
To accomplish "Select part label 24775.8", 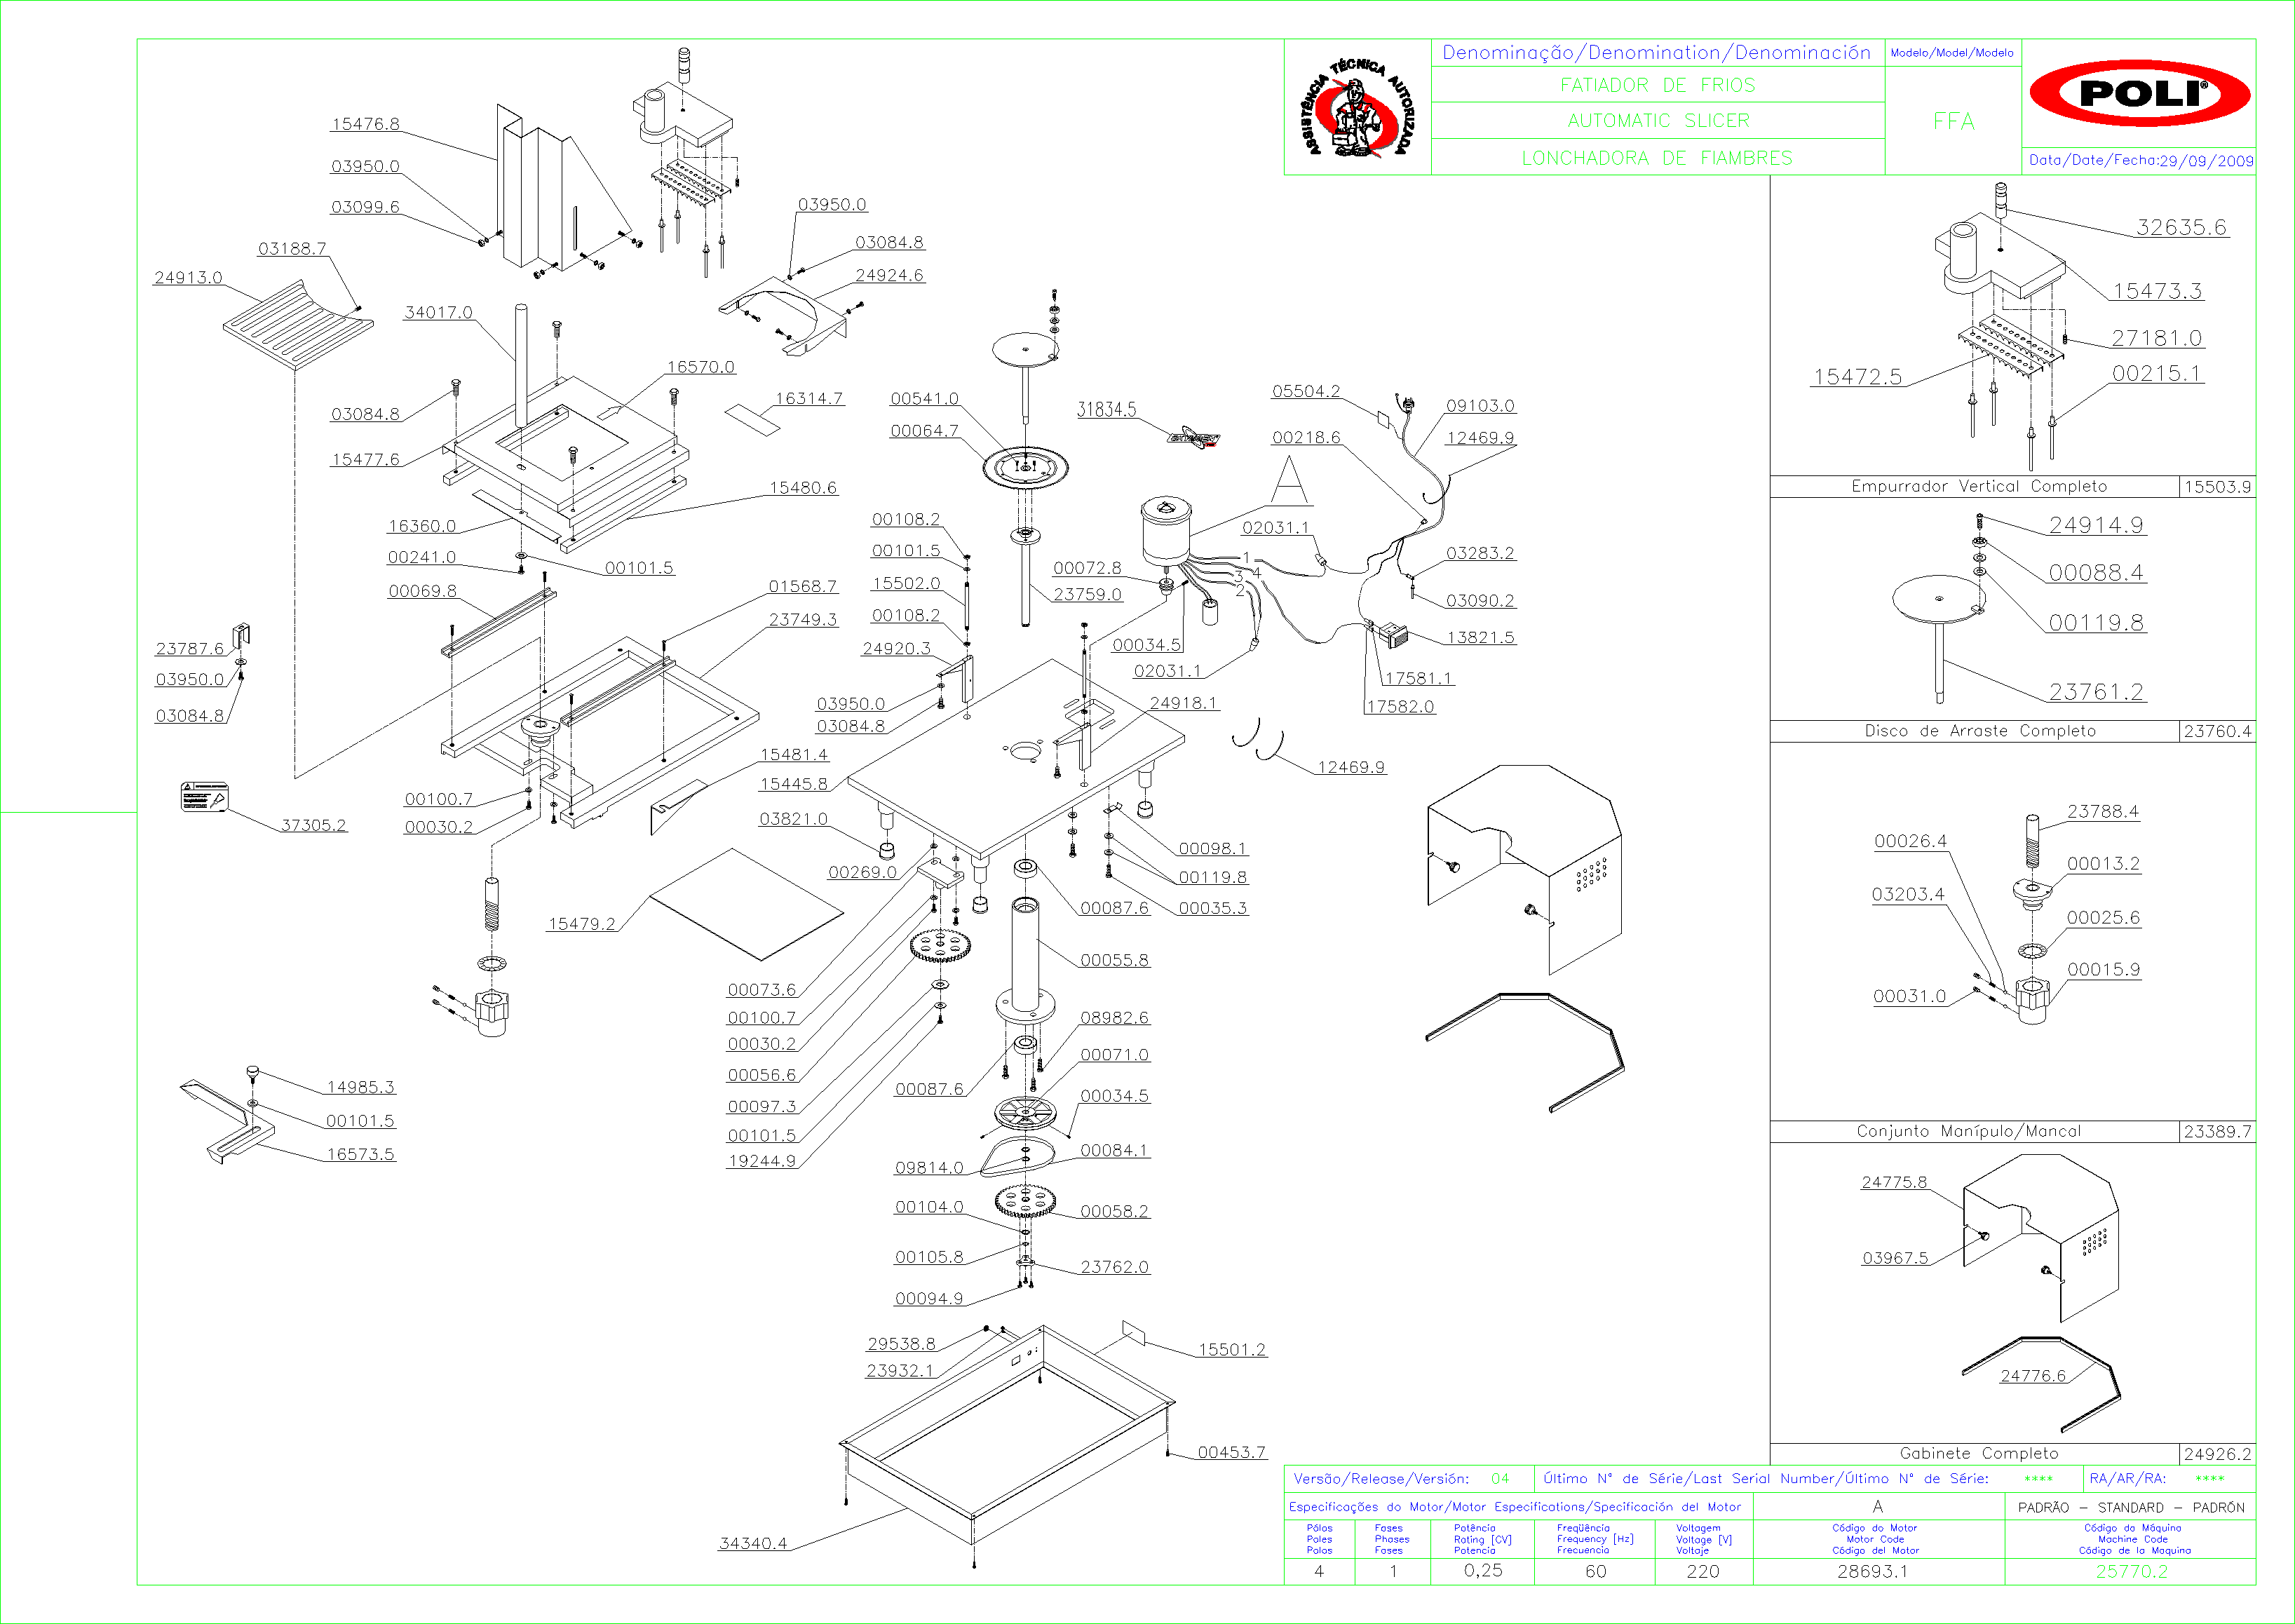I will pyautogui.click(x=1894, y=1182).
